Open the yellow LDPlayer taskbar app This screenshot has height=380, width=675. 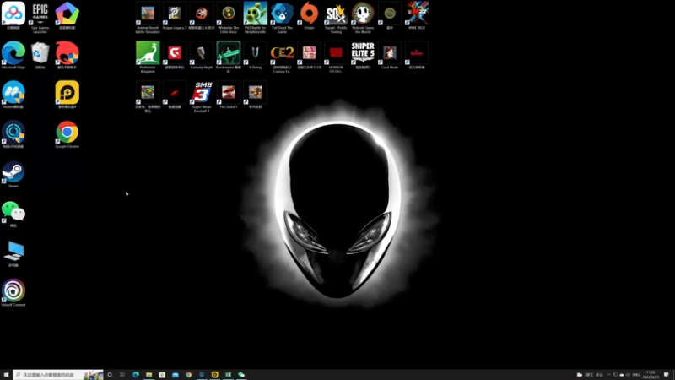pyautogui.click(x=215, y=375)
